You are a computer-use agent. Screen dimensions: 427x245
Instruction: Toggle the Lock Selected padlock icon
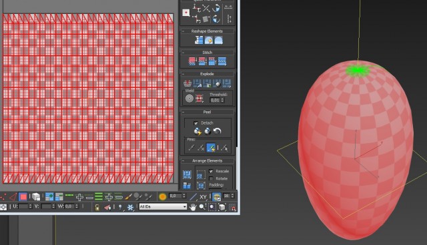97,208
